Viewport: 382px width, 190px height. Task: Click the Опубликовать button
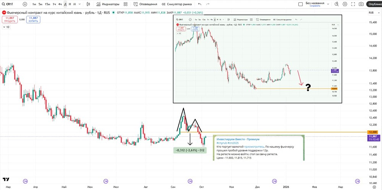[374, 4]
